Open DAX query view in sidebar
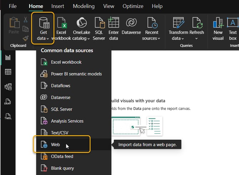 (x=8, y=102)
